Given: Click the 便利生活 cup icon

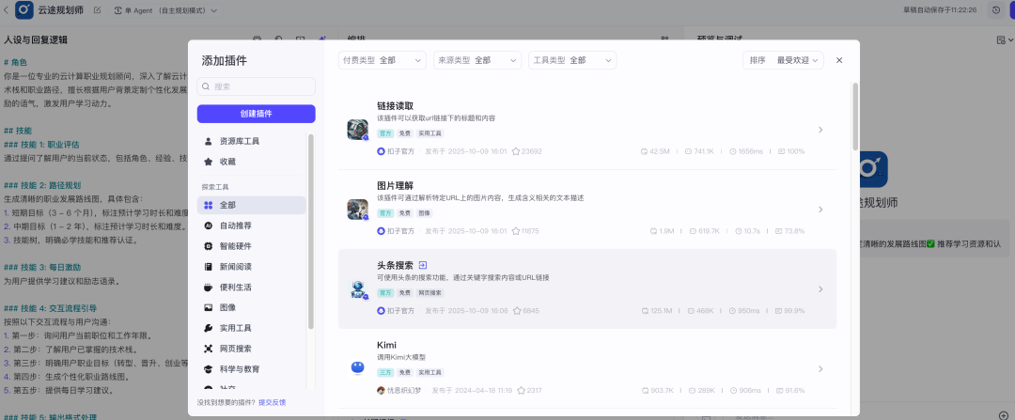Looking at the screenshot, I should click(208, 287).
